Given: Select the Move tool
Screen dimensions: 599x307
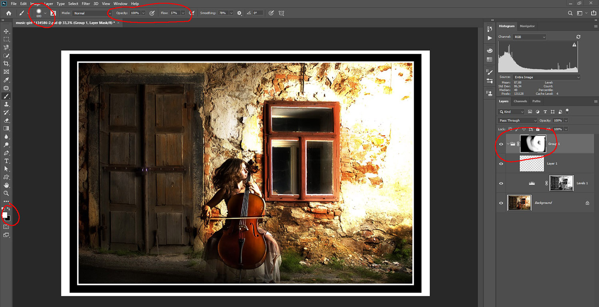Looking at the screenshot, I should click(6, 31).
